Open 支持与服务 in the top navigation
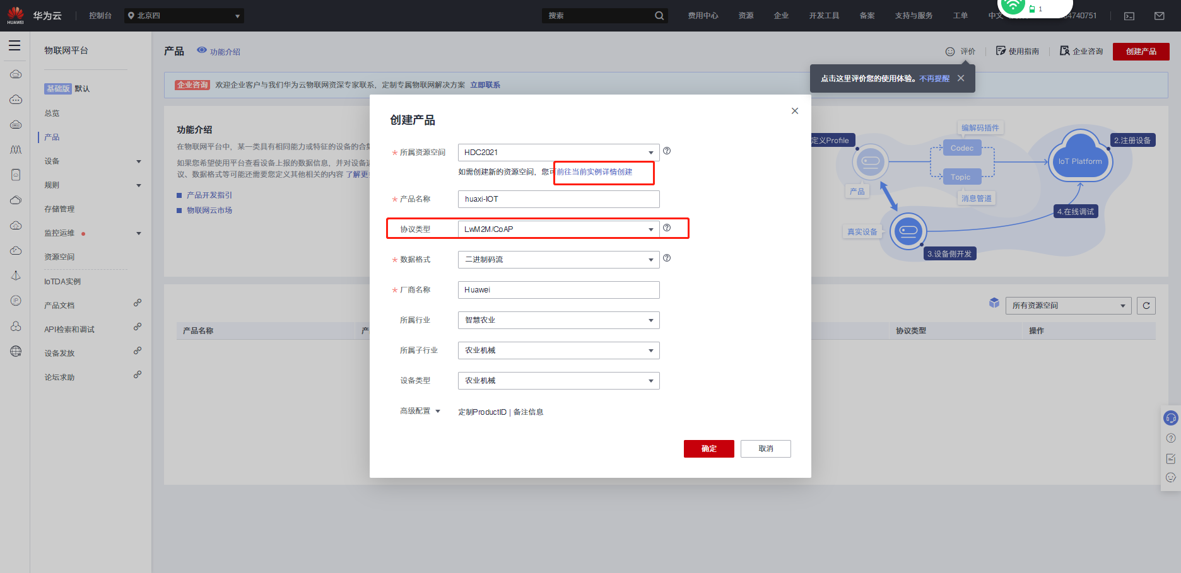 click(914, 16)
